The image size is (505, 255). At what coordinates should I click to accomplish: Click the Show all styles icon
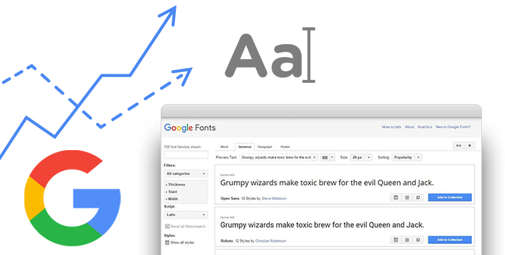[x=167, y=242]
